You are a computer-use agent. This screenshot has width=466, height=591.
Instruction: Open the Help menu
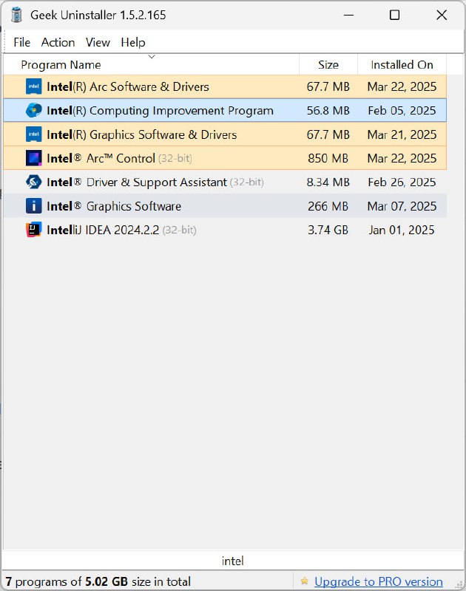pyautogui.click(x=133, y=42)
